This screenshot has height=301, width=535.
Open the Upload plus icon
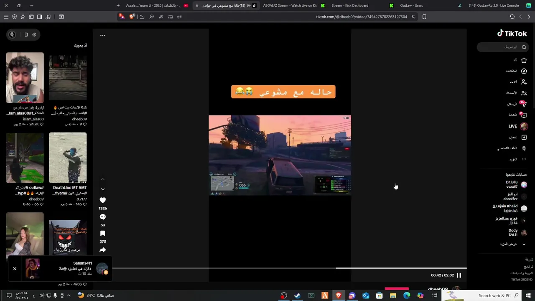click(524, 137)
